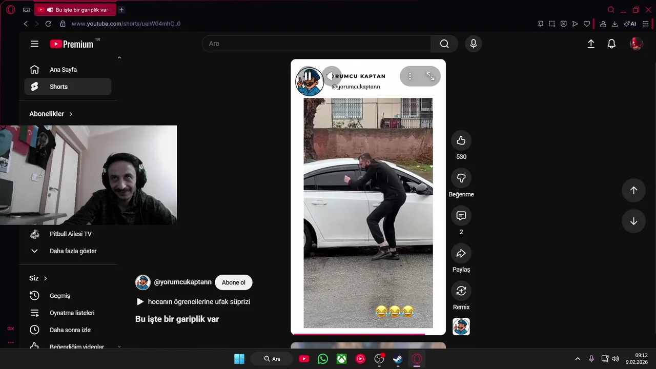Go to previous Short with up arrow
This screenshot has height=369, width=656.
[x=633, y=190]
